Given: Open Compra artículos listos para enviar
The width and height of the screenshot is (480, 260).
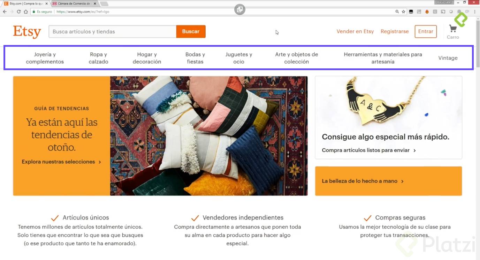Looking at the screenshot, I should 369,150.
